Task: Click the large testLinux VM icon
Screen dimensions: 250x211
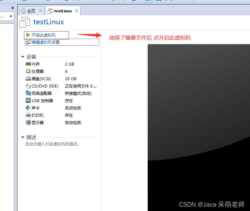Action: [25, 22]
